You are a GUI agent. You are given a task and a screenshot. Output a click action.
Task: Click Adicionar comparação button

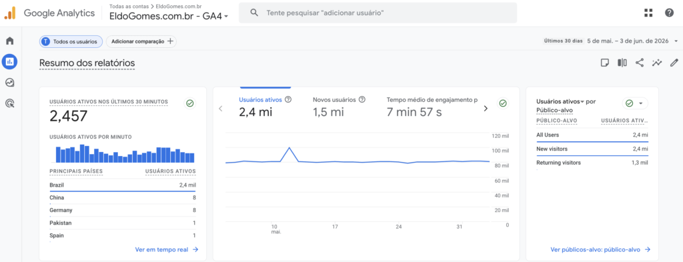coord(141,41)
